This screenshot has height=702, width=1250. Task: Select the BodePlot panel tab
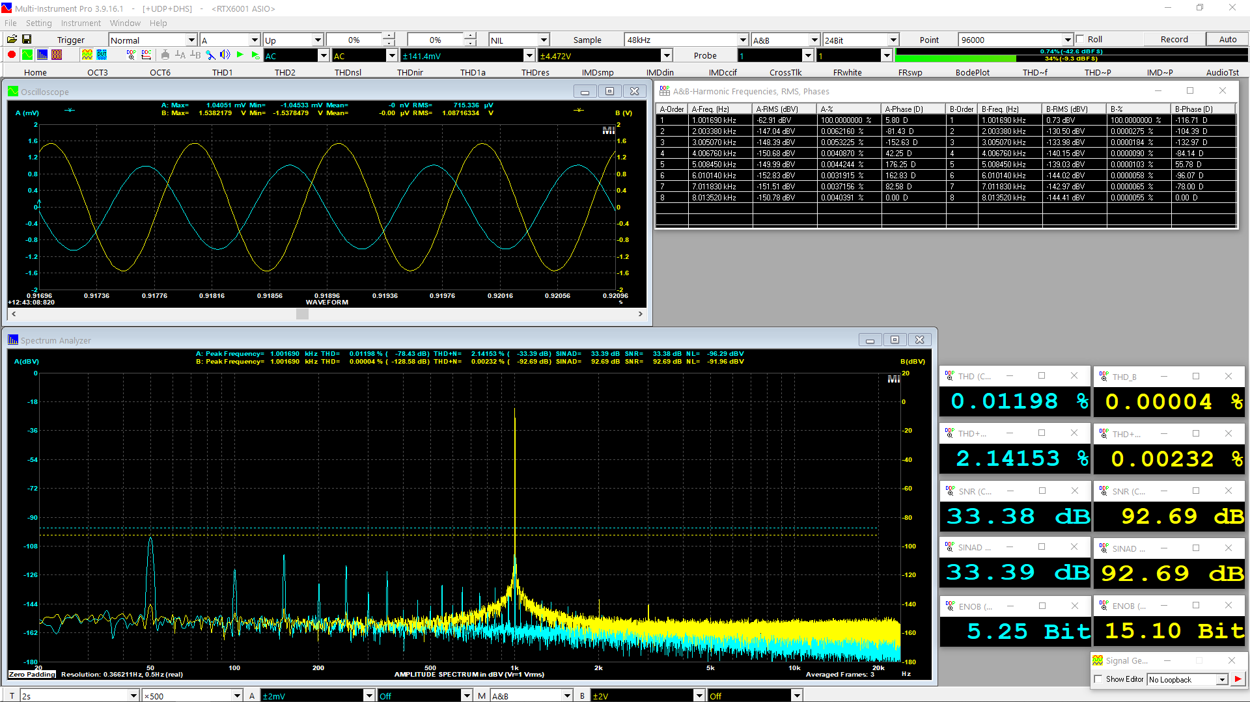[972, 72]
